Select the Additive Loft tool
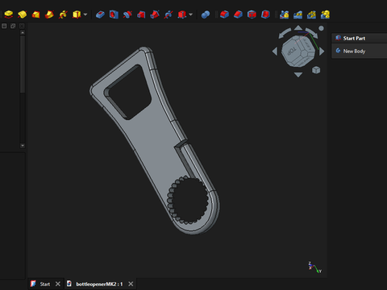 [36, 14]
